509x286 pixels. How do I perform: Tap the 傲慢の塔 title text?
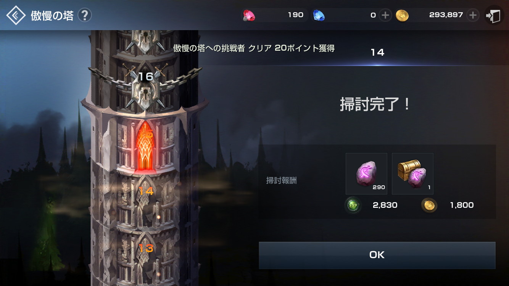coord(52,16)
